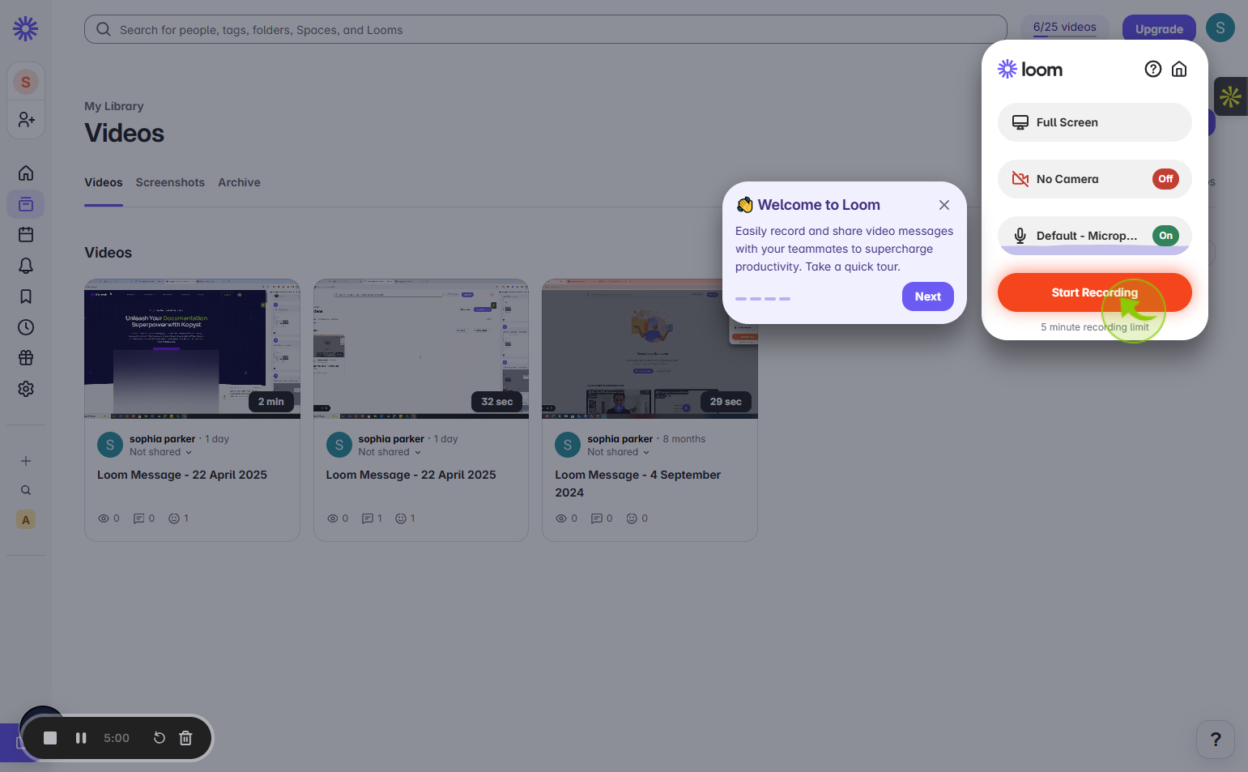Click the Loom logo in the sidebar
Image resolution: width=1248 pixels, height=772 pixels.
pos(26,29)
